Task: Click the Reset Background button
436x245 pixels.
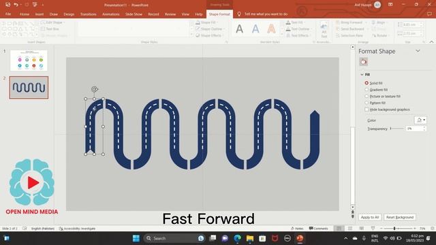Action: [400, 217]
